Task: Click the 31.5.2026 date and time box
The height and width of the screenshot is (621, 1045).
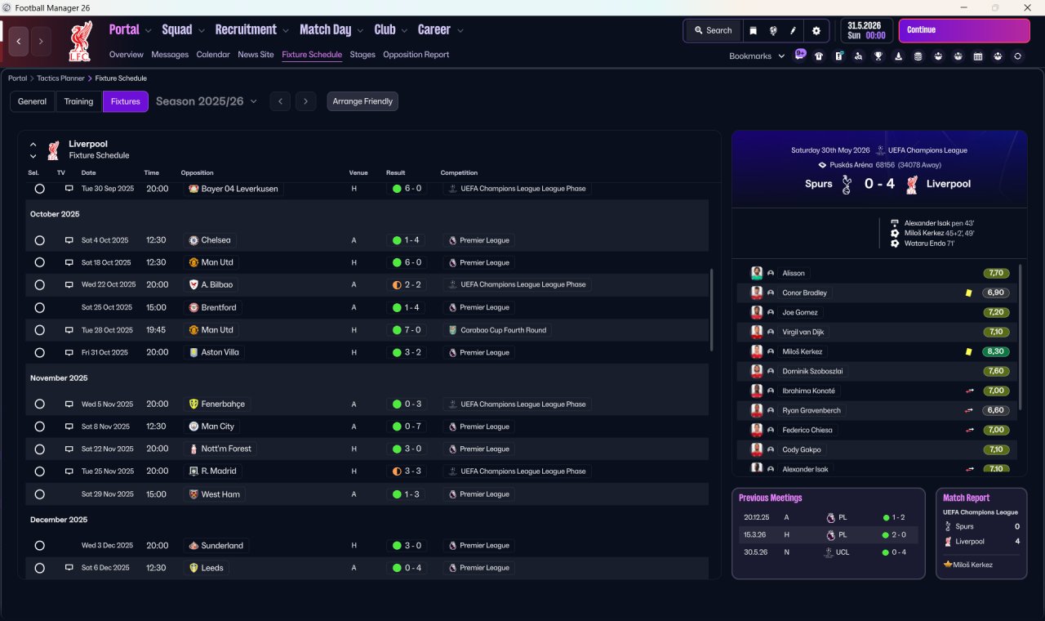Action: (x=866, y=30)
